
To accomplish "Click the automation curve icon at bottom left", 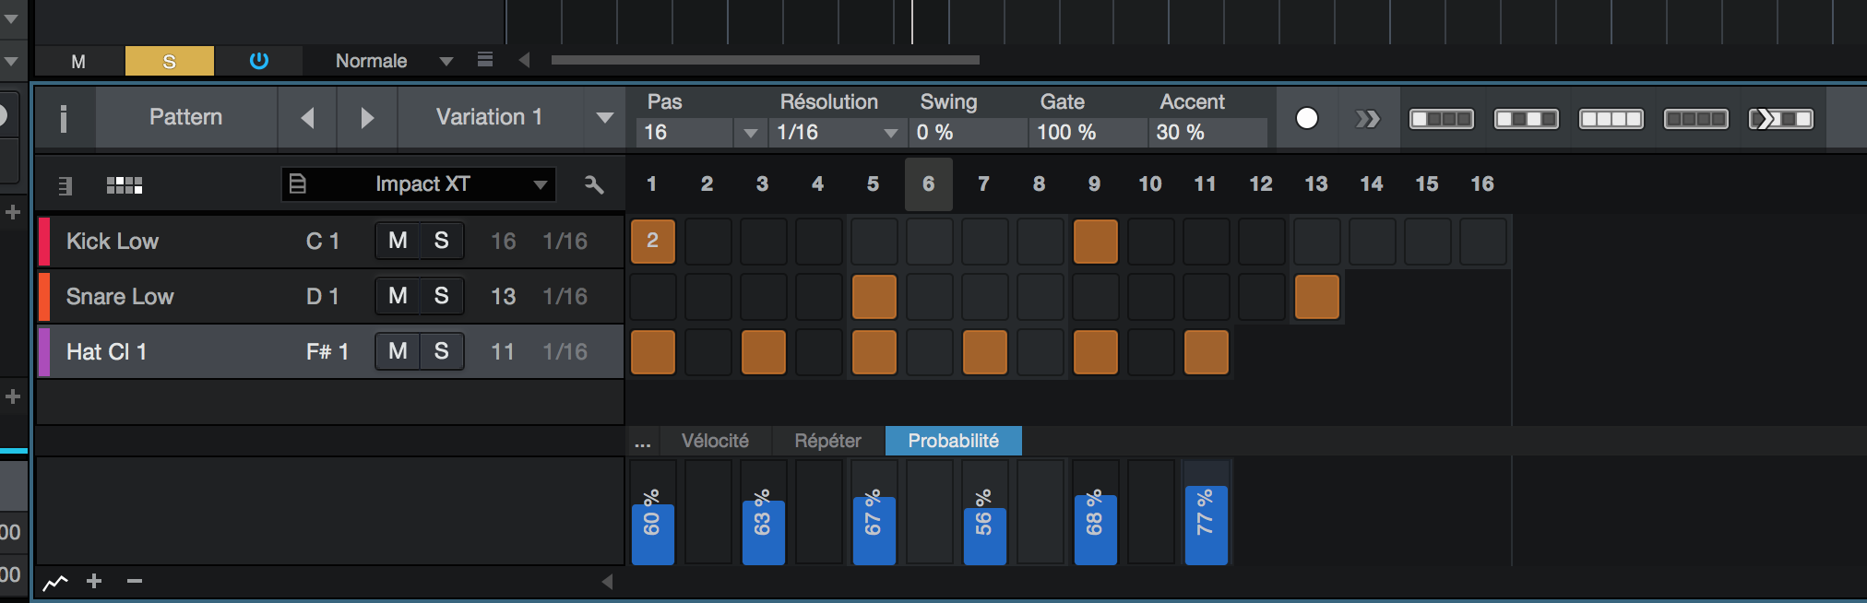I will 55,582.
